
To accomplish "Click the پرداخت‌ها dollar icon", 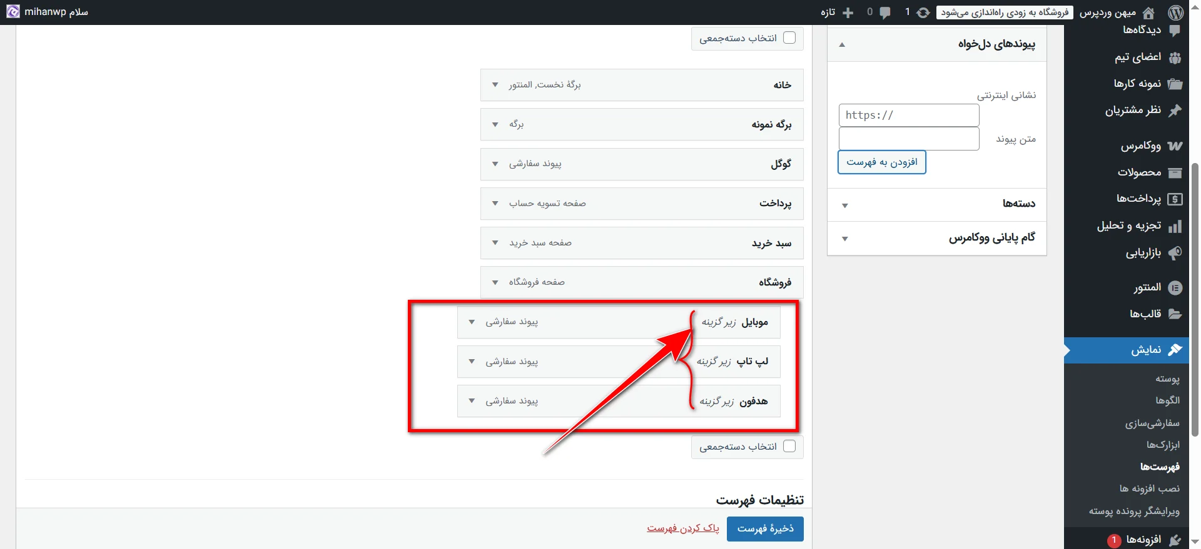I will point(1175,199).
